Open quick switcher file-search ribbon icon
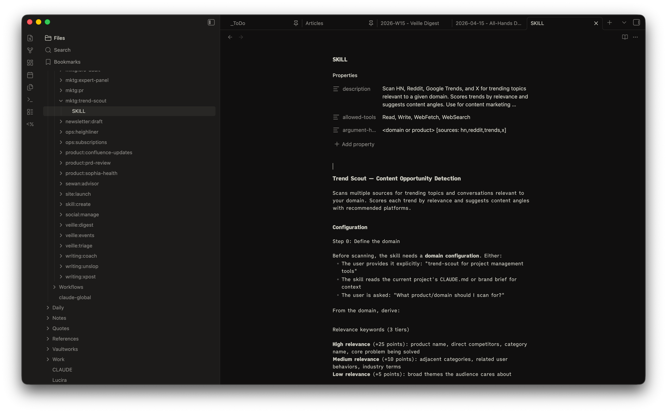The height and width of the screenshot is (413, 667). [30, 38]
